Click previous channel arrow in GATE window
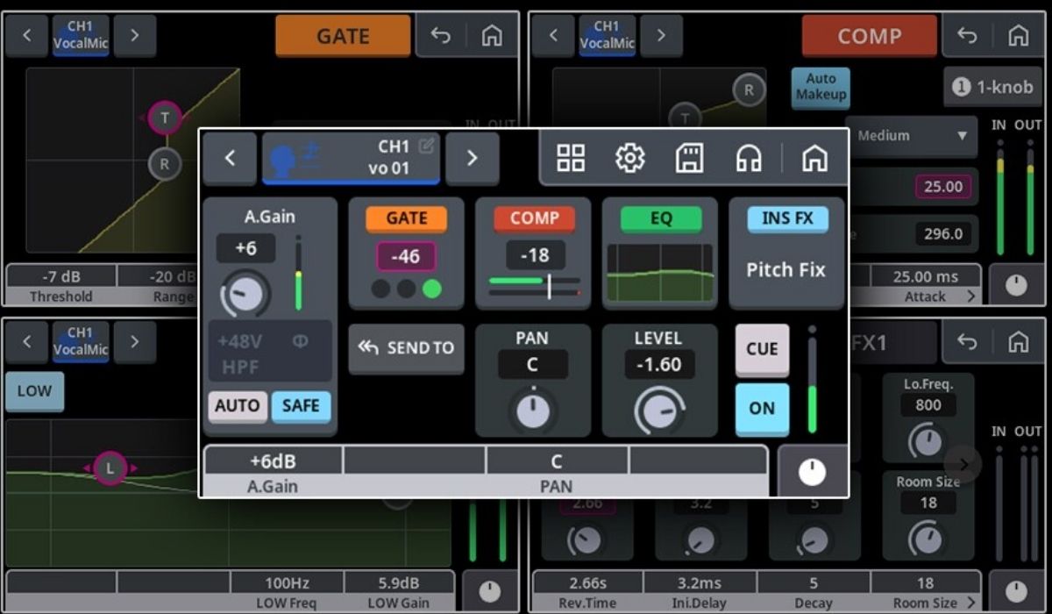The width and height of the screenshot is (1052, 614). tap(27, 36)
